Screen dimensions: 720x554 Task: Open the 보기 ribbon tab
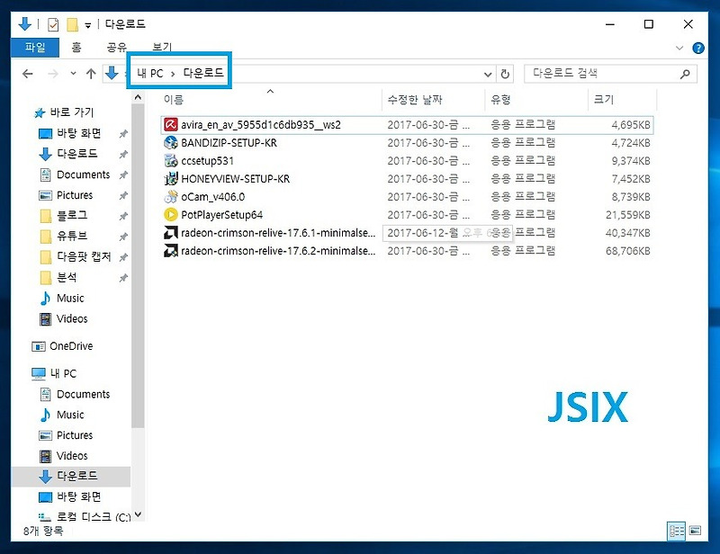[x=162, y=48]
